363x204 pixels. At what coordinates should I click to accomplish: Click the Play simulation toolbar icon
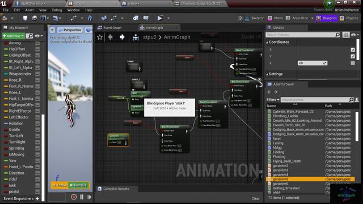pos(160,18)
